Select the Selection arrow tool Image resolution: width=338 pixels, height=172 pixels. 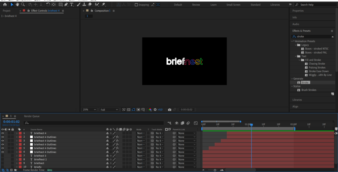[12, 5]
